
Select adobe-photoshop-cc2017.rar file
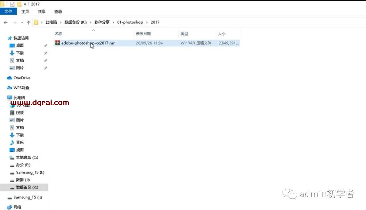[88, 43]
